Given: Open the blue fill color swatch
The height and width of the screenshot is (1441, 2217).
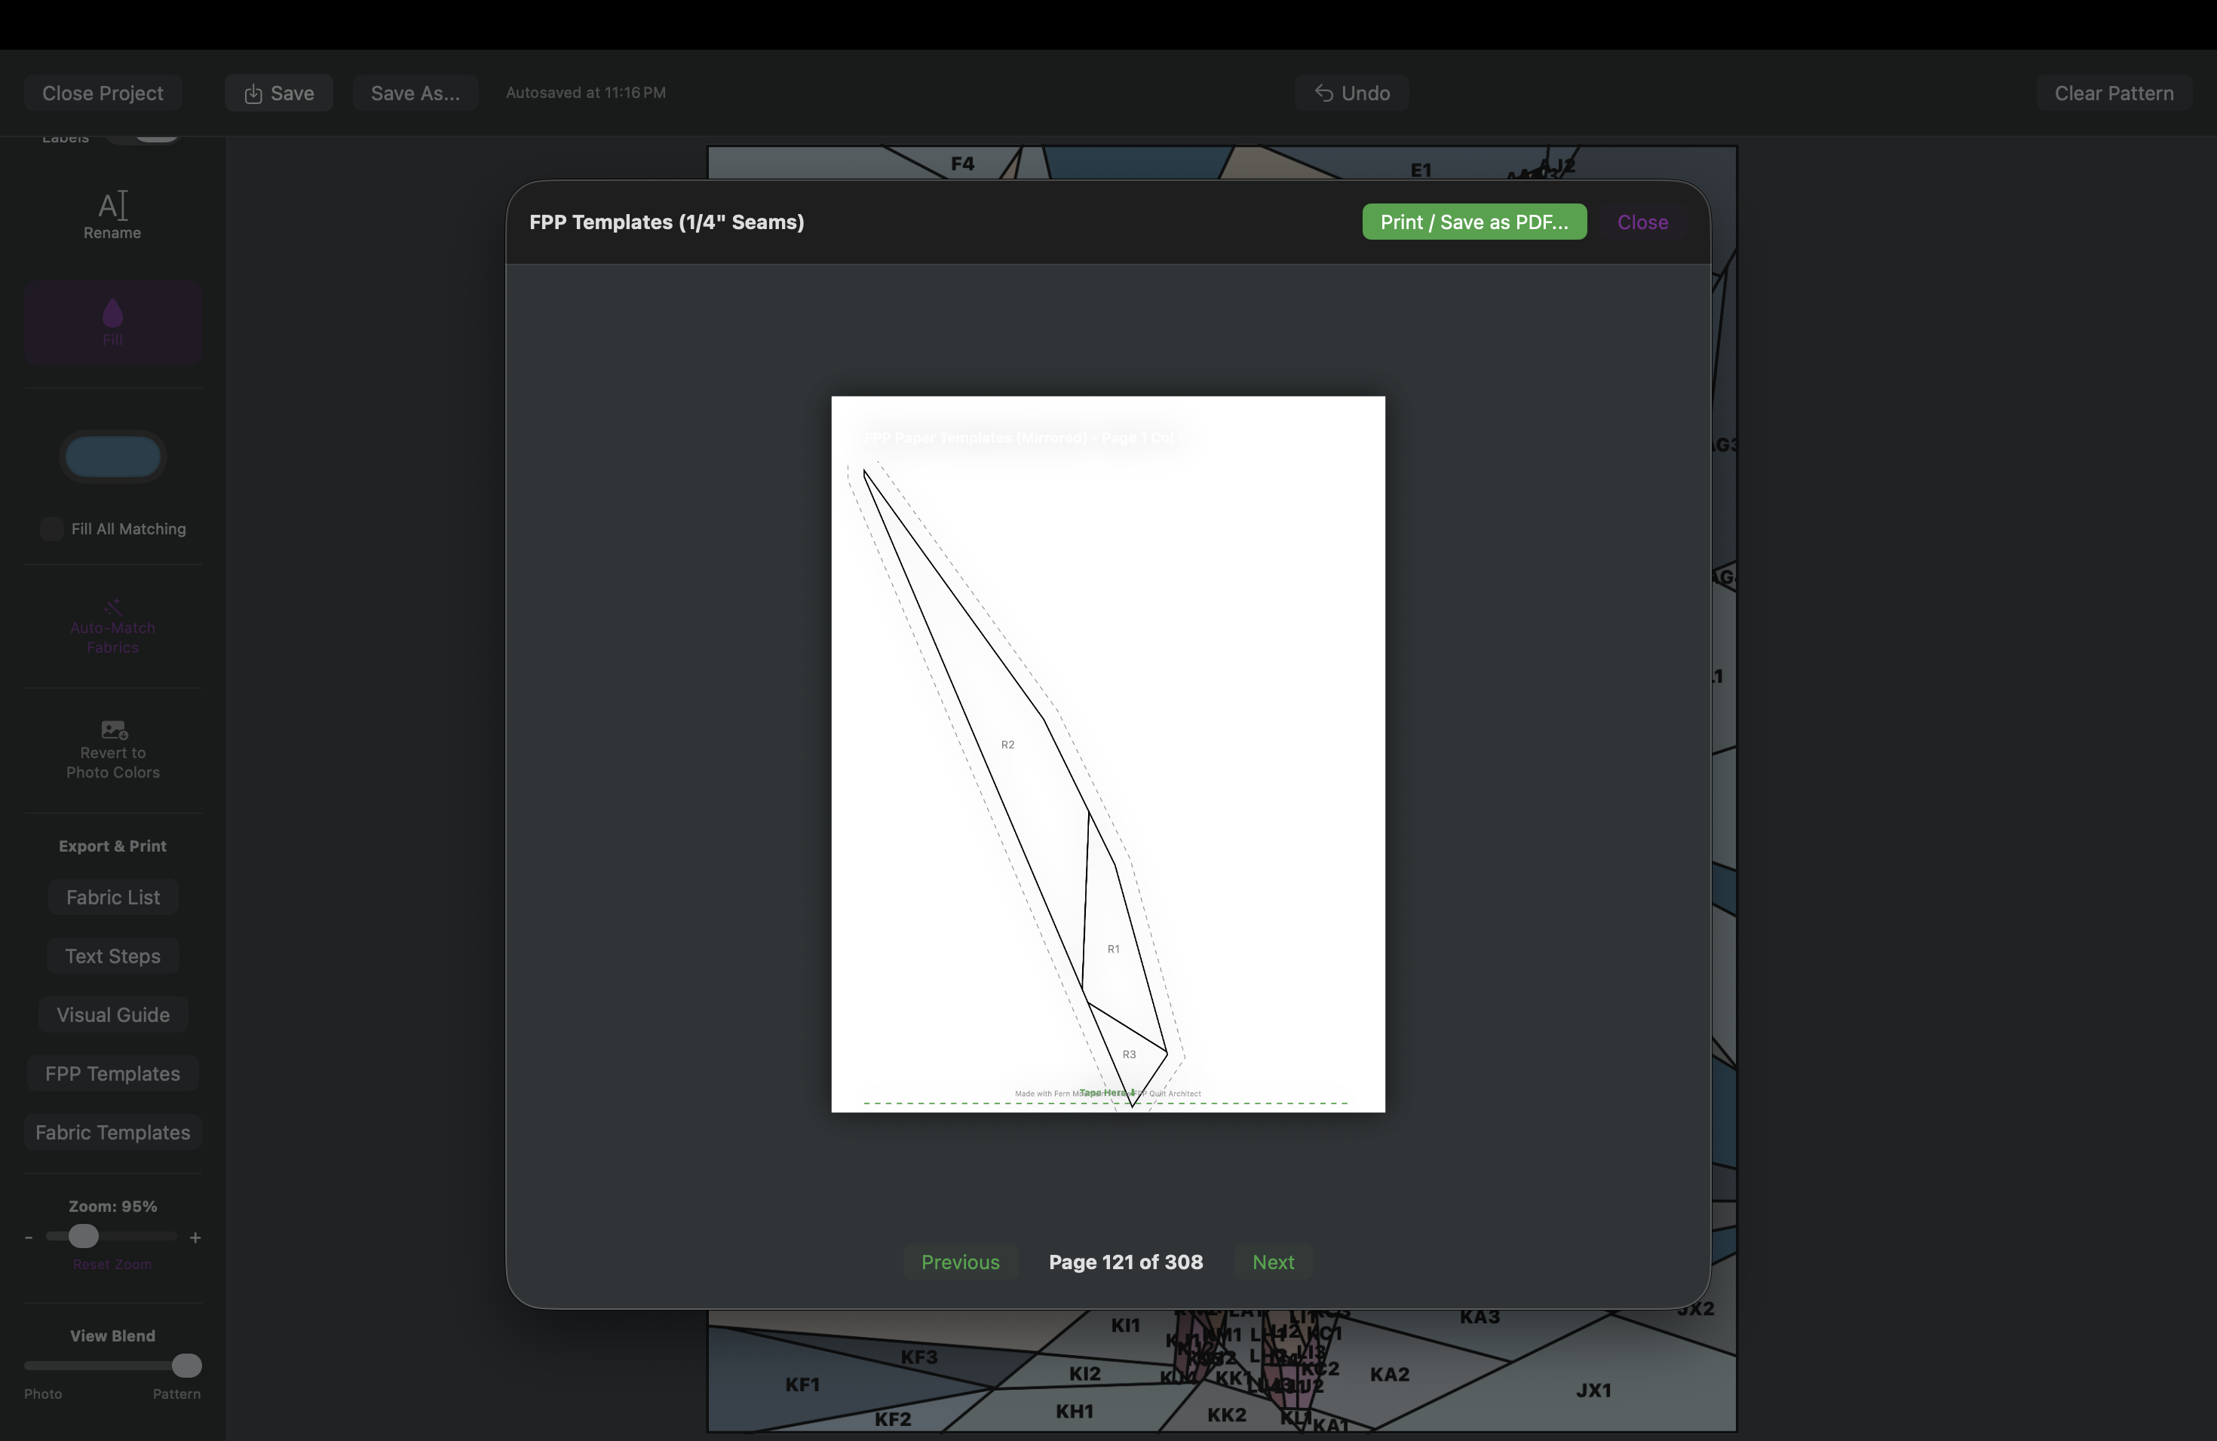Looking at the screenshot, I should [x=112, y=457].
